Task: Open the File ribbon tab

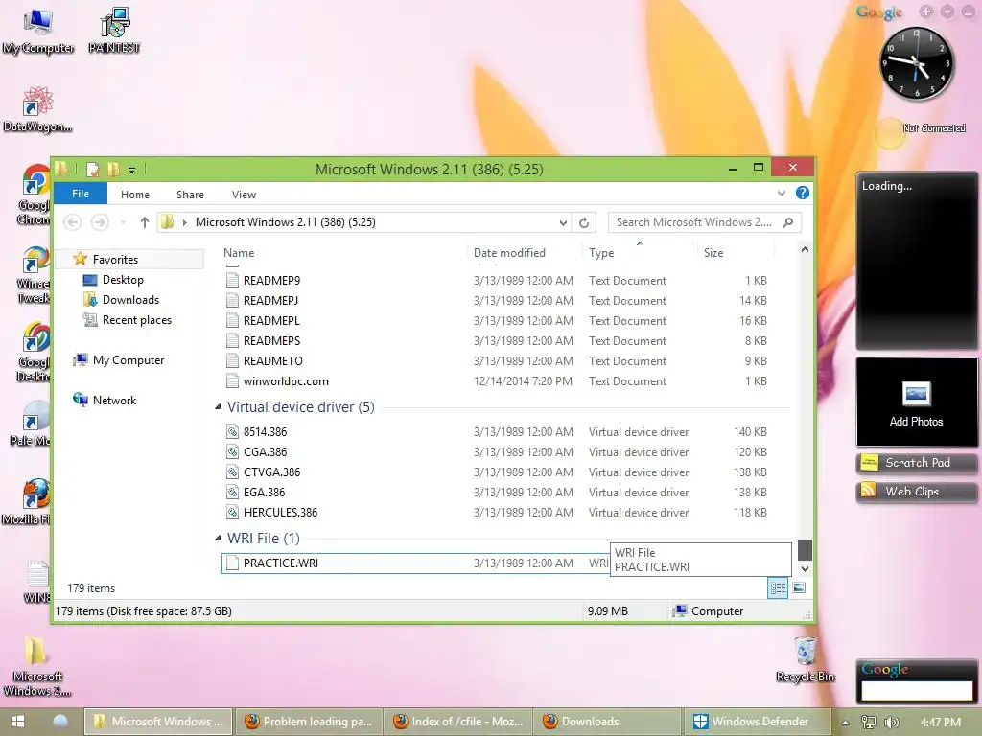Action: [x=81, y=194]
